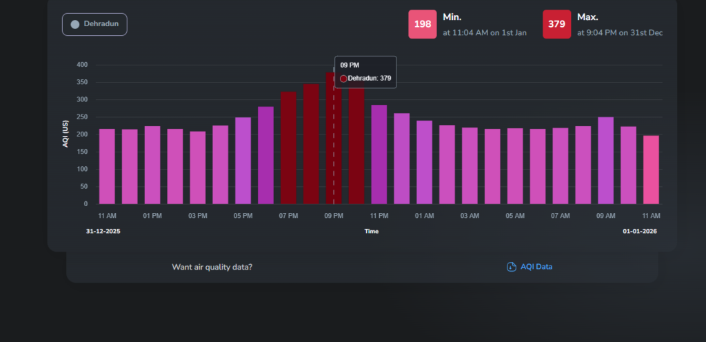
Task: Select the first 11 AM bar on 31-12-2025
Action: [107, 166]
